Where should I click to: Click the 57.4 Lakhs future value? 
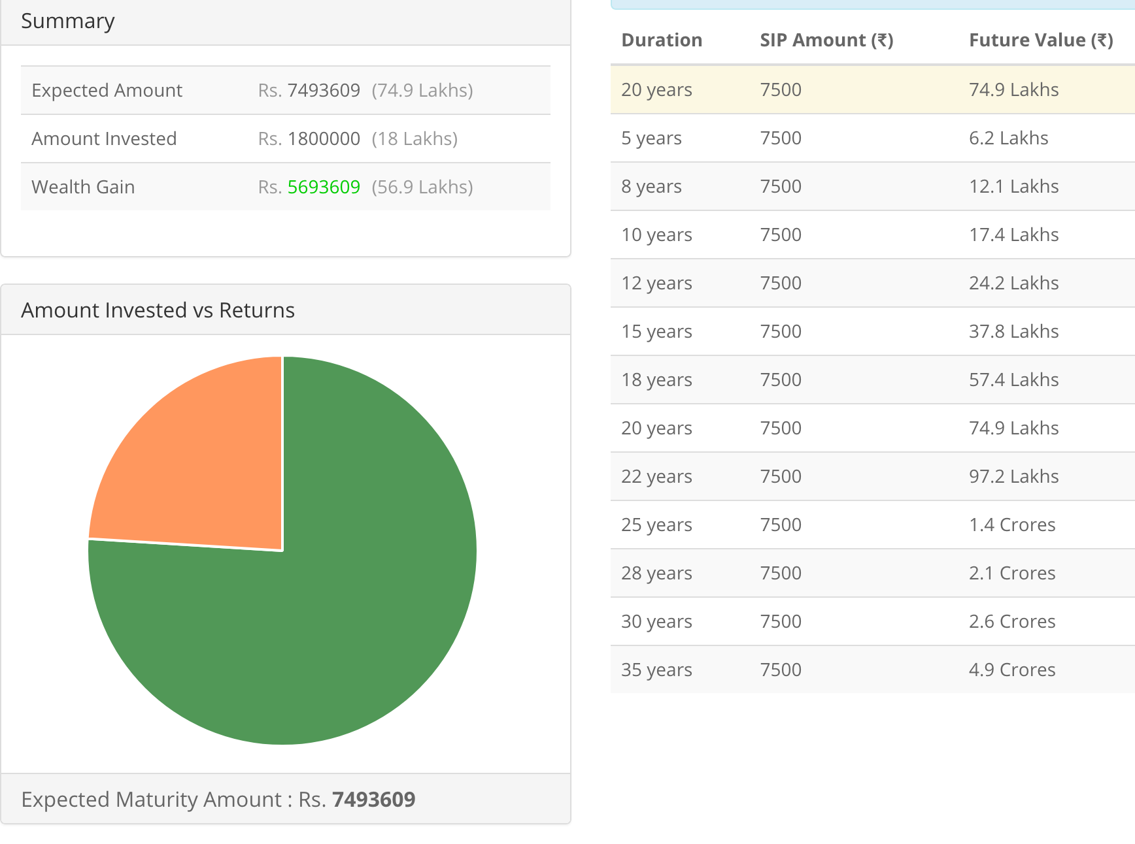(1013, 380)
